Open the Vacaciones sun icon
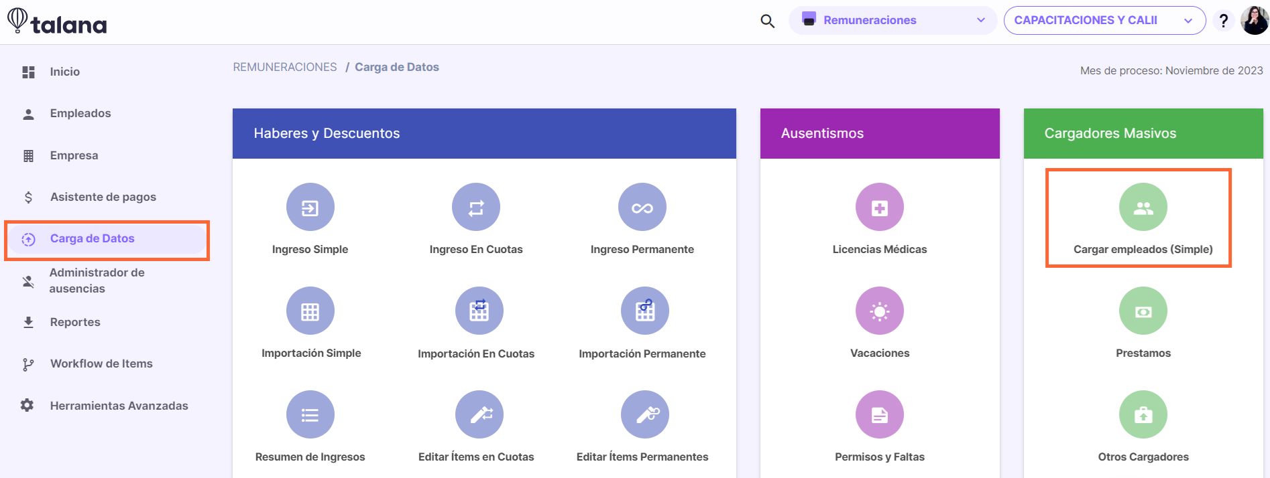 coord(880,311)
